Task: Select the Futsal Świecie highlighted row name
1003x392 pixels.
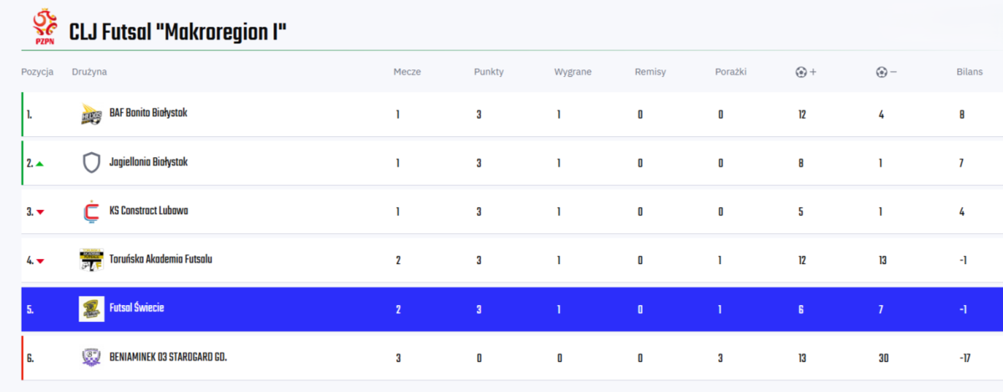Action: [136, 308]
